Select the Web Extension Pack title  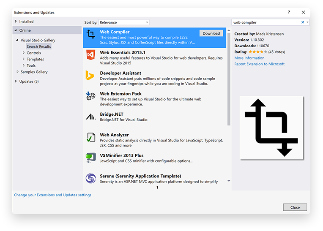pyautogui.click(x=121, y=94)
